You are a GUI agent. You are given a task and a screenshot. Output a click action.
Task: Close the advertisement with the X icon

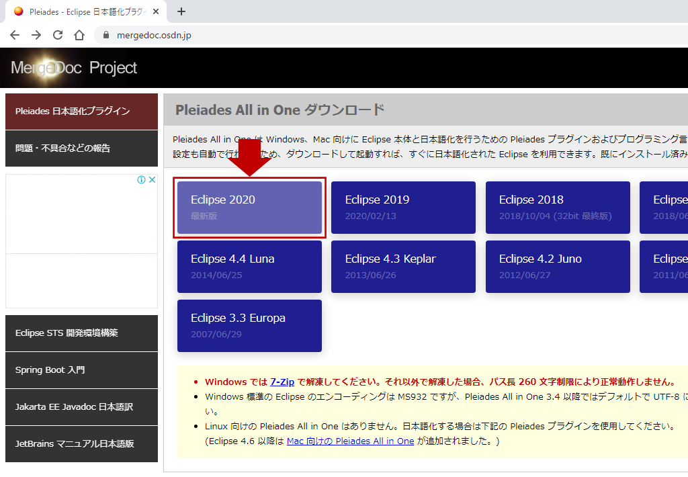coord(153,179)
